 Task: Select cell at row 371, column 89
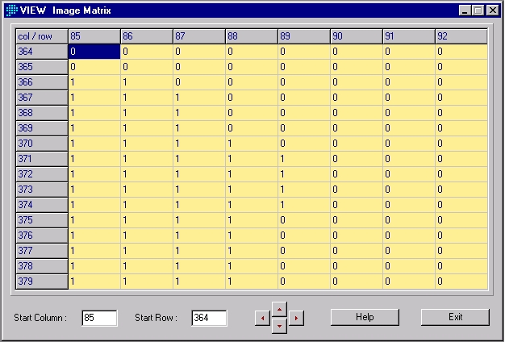click(x=303, y=159)
